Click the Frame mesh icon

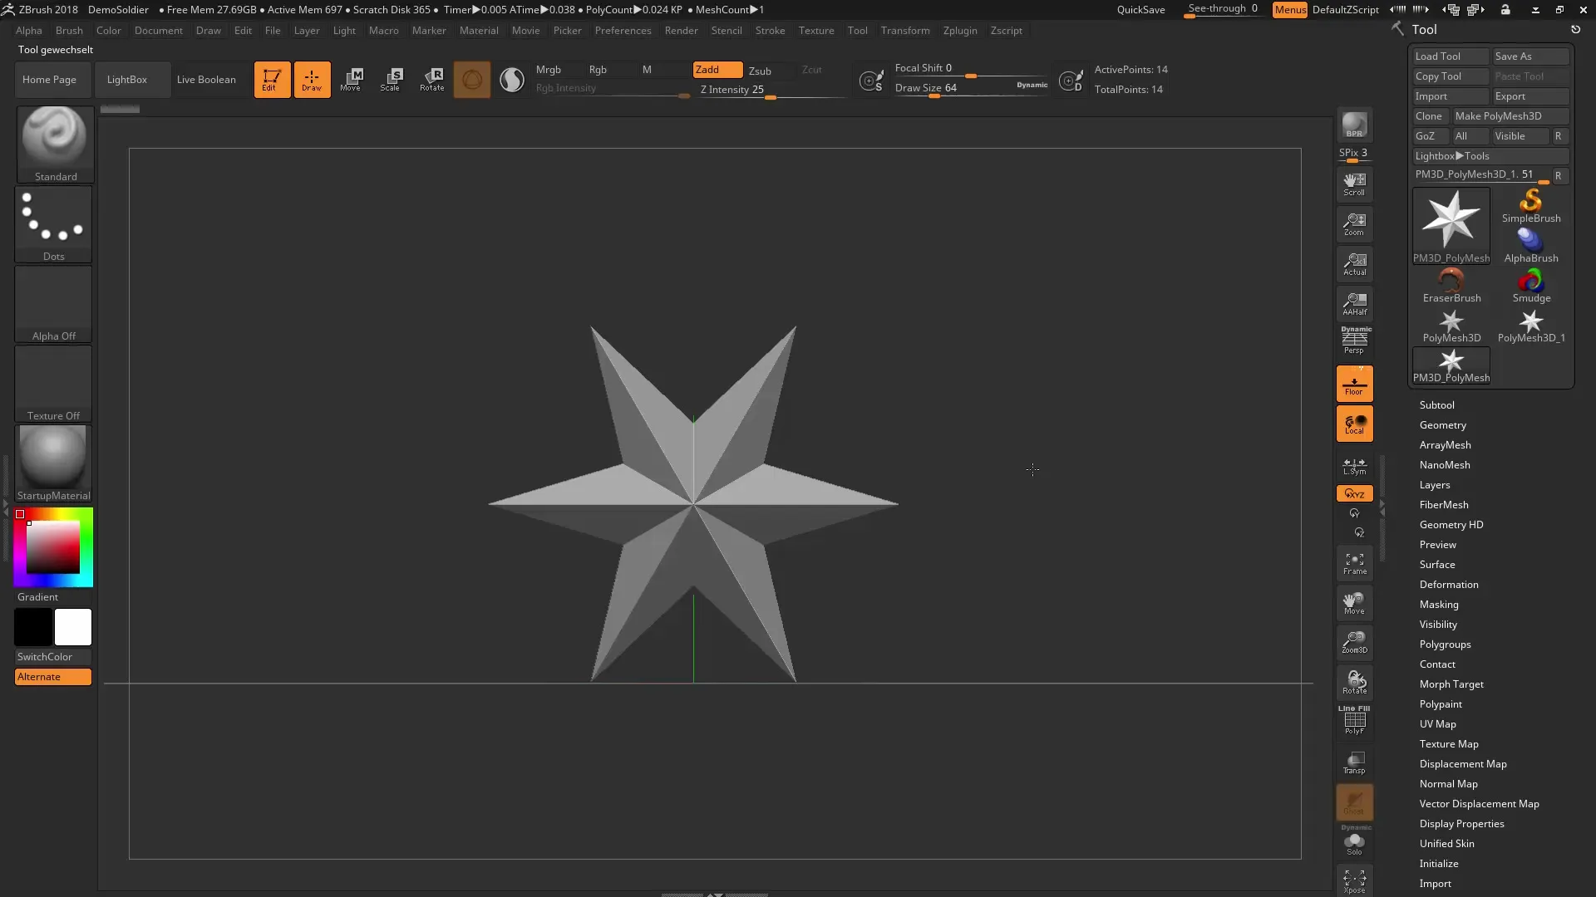pos(1354,563)
